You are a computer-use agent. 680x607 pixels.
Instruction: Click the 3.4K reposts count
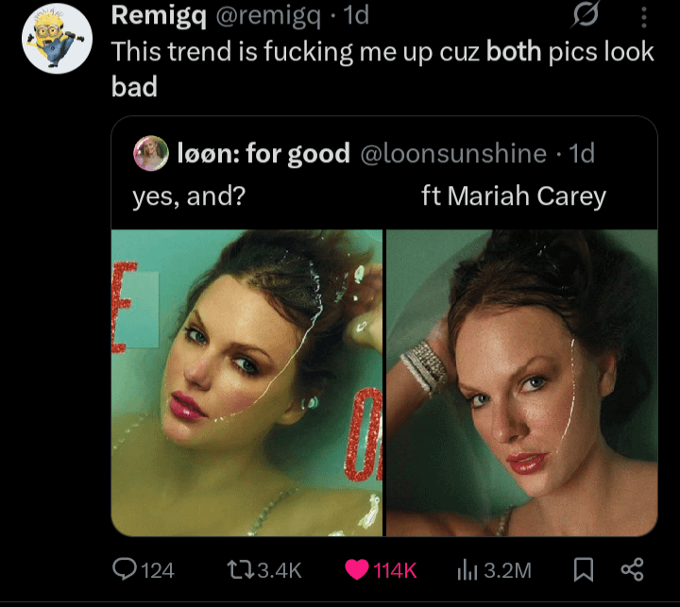pyautogui.click(x=280, y=570)
